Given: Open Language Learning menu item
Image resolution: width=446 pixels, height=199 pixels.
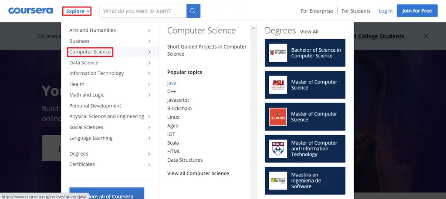Looking at the screenshot, I should [x=91, y=138].
